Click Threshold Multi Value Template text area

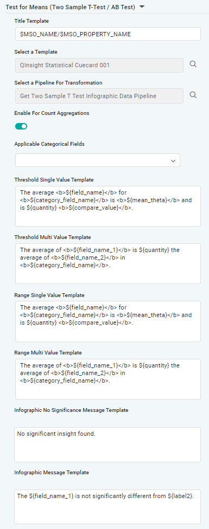coord(108,264)
